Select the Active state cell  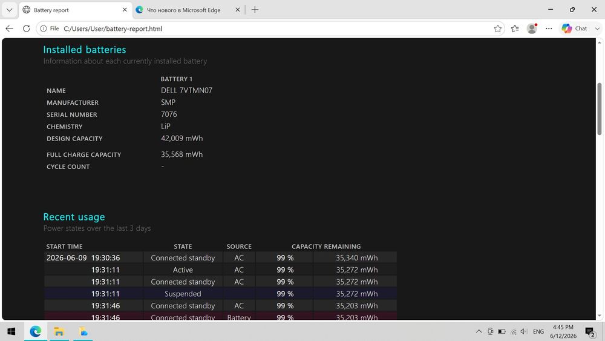coord(183,270)
